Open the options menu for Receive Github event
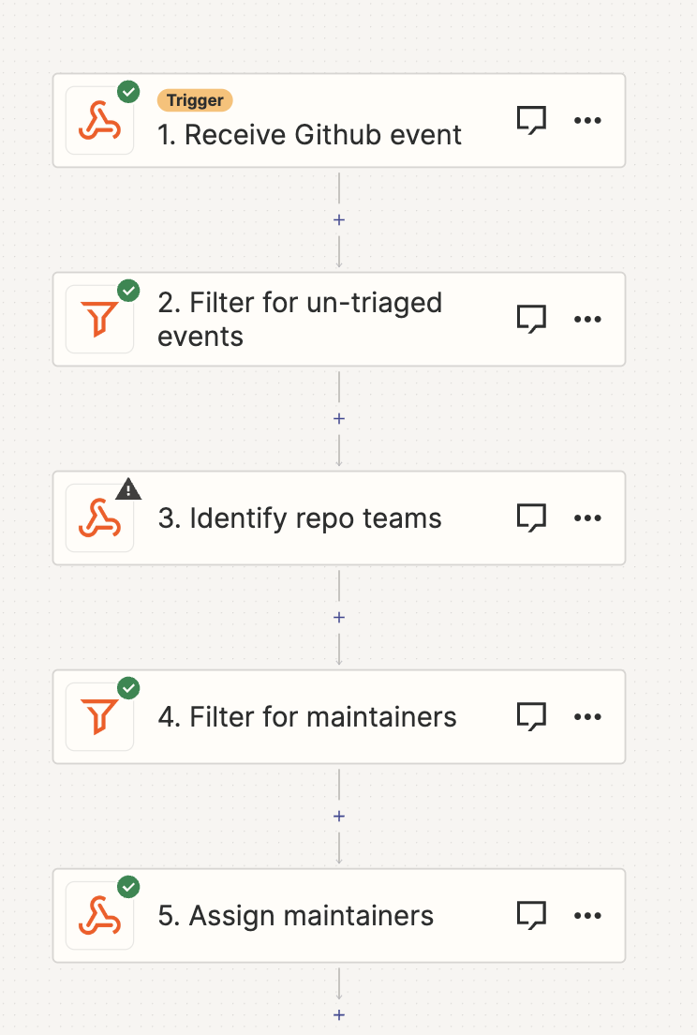The image size is (697, 1035). (587, 120)
